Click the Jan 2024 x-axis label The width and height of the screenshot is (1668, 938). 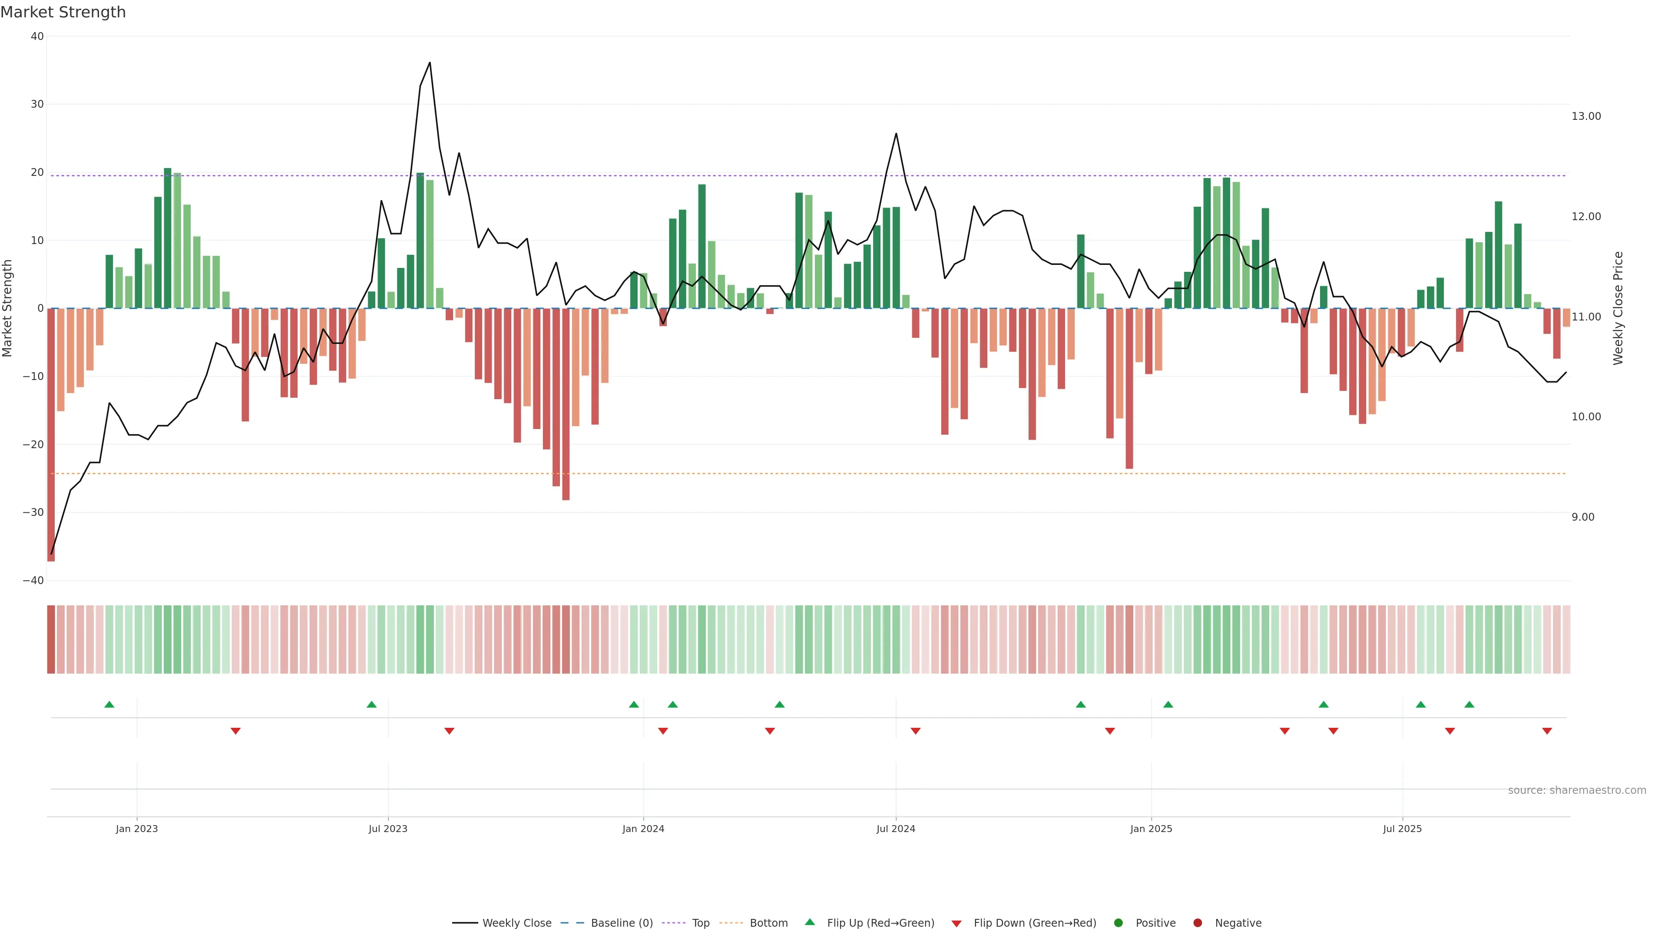pyautogui.click(x=643, y=829)
